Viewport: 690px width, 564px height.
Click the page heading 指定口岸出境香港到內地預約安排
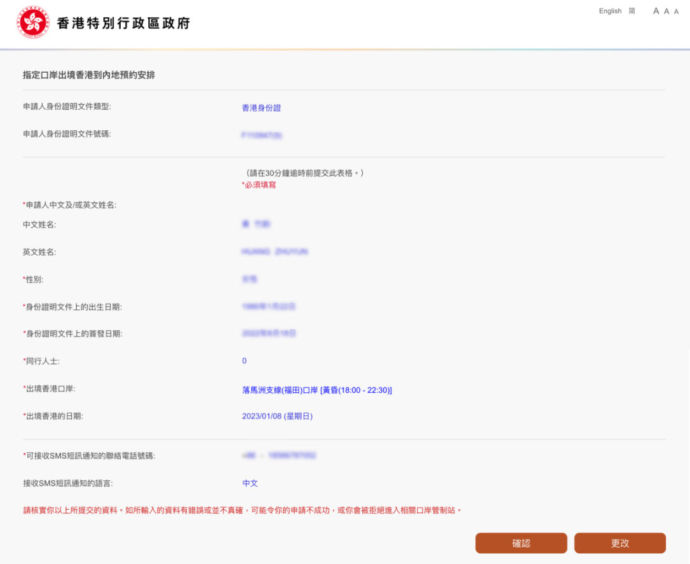tap(89, 75)
